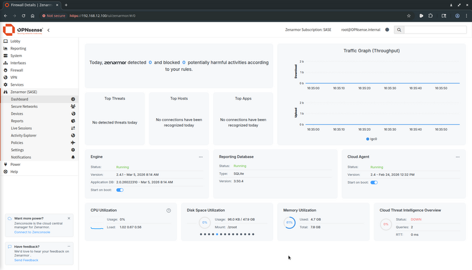Click the Interfaces network icon
The width and height of the screenshot is (472, 270).
pos(5,63)
